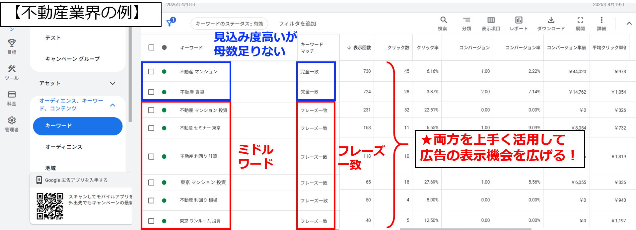The width and height of the screenshot is (636, 230).
Task: Click フィルタを追加 to add filter
Action: pyautogui.click(x=297, y=24)
